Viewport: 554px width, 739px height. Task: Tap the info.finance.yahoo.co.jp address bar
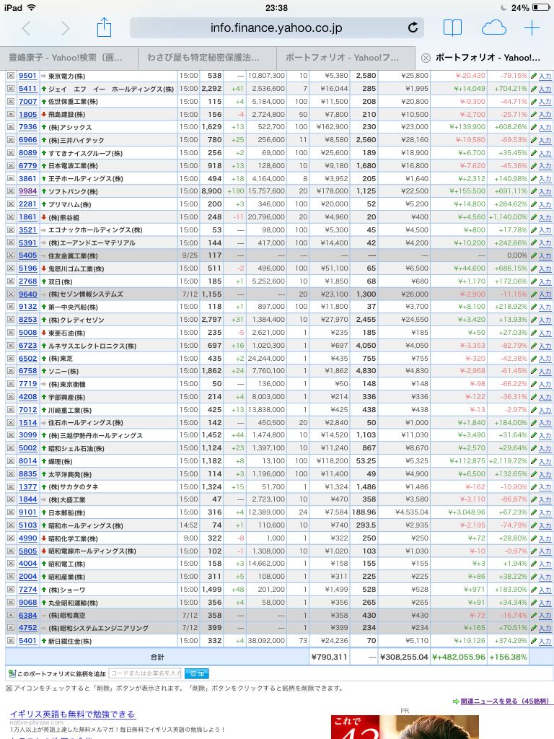point(277,28)
